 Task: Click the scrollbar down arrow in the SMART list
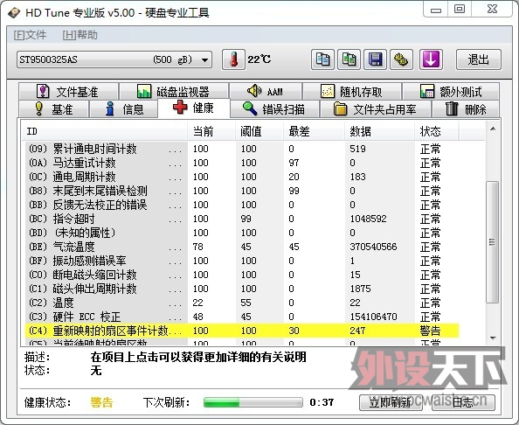click(x=493, y=338)
